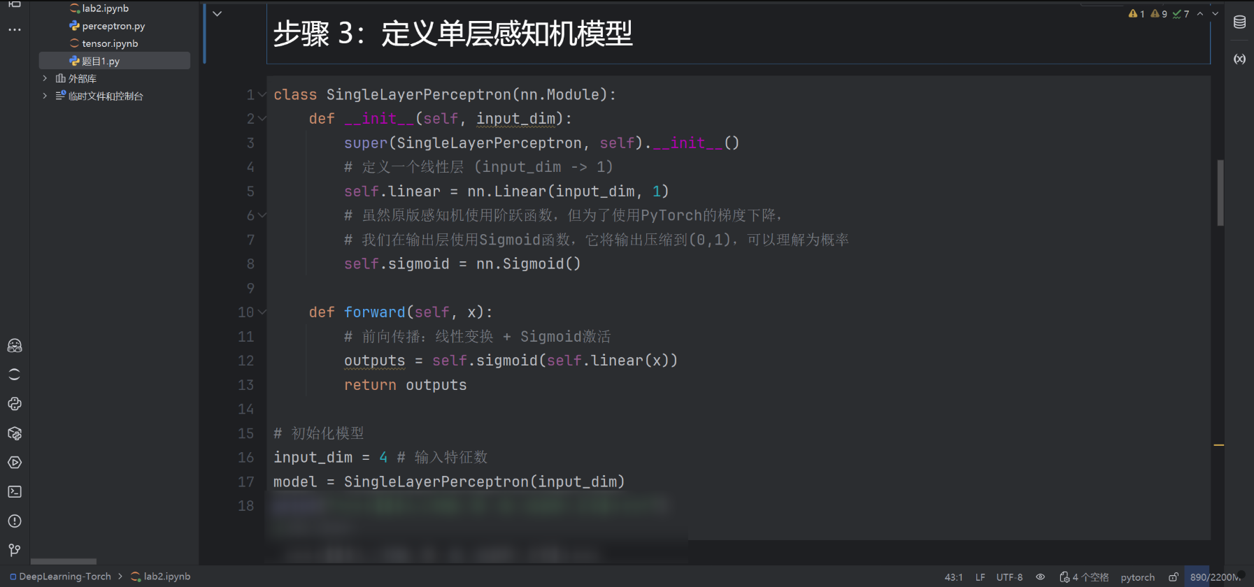Jump to previous highlighted problem arrow
This screenshot has height=587, width=1254.
[1200, 14]
